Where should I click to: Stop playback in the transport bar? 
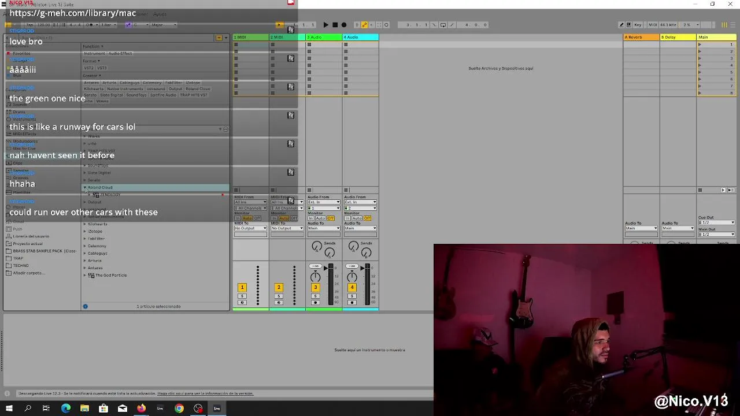[335, 25]
